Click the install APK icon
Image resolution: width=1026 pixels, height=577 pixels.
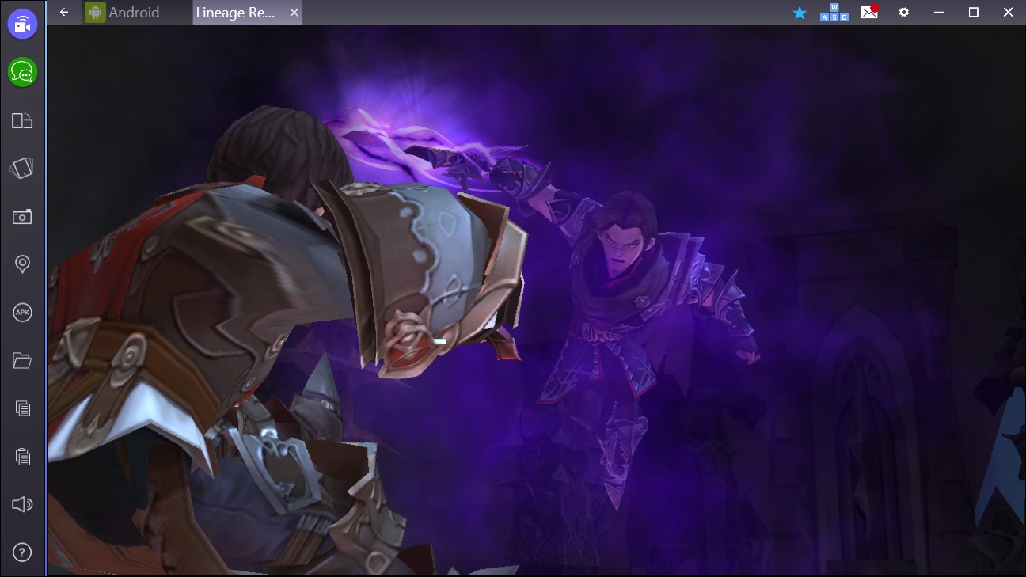(x=22, y=313)
